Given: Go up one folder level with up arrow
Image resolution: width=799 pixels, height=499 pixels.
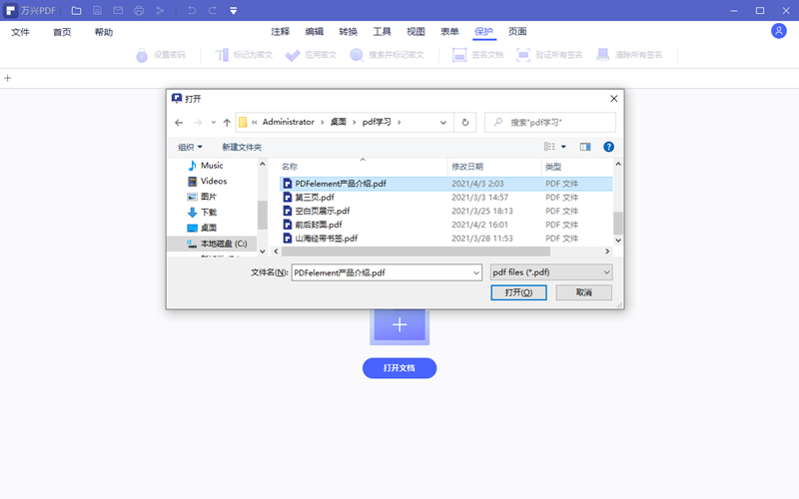Looking at the screenshot, I should click(227, 122).
